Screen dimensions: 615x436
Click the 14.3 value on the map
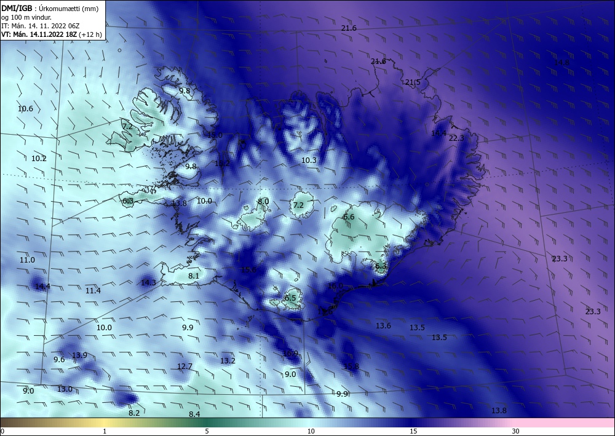point(148,282)
